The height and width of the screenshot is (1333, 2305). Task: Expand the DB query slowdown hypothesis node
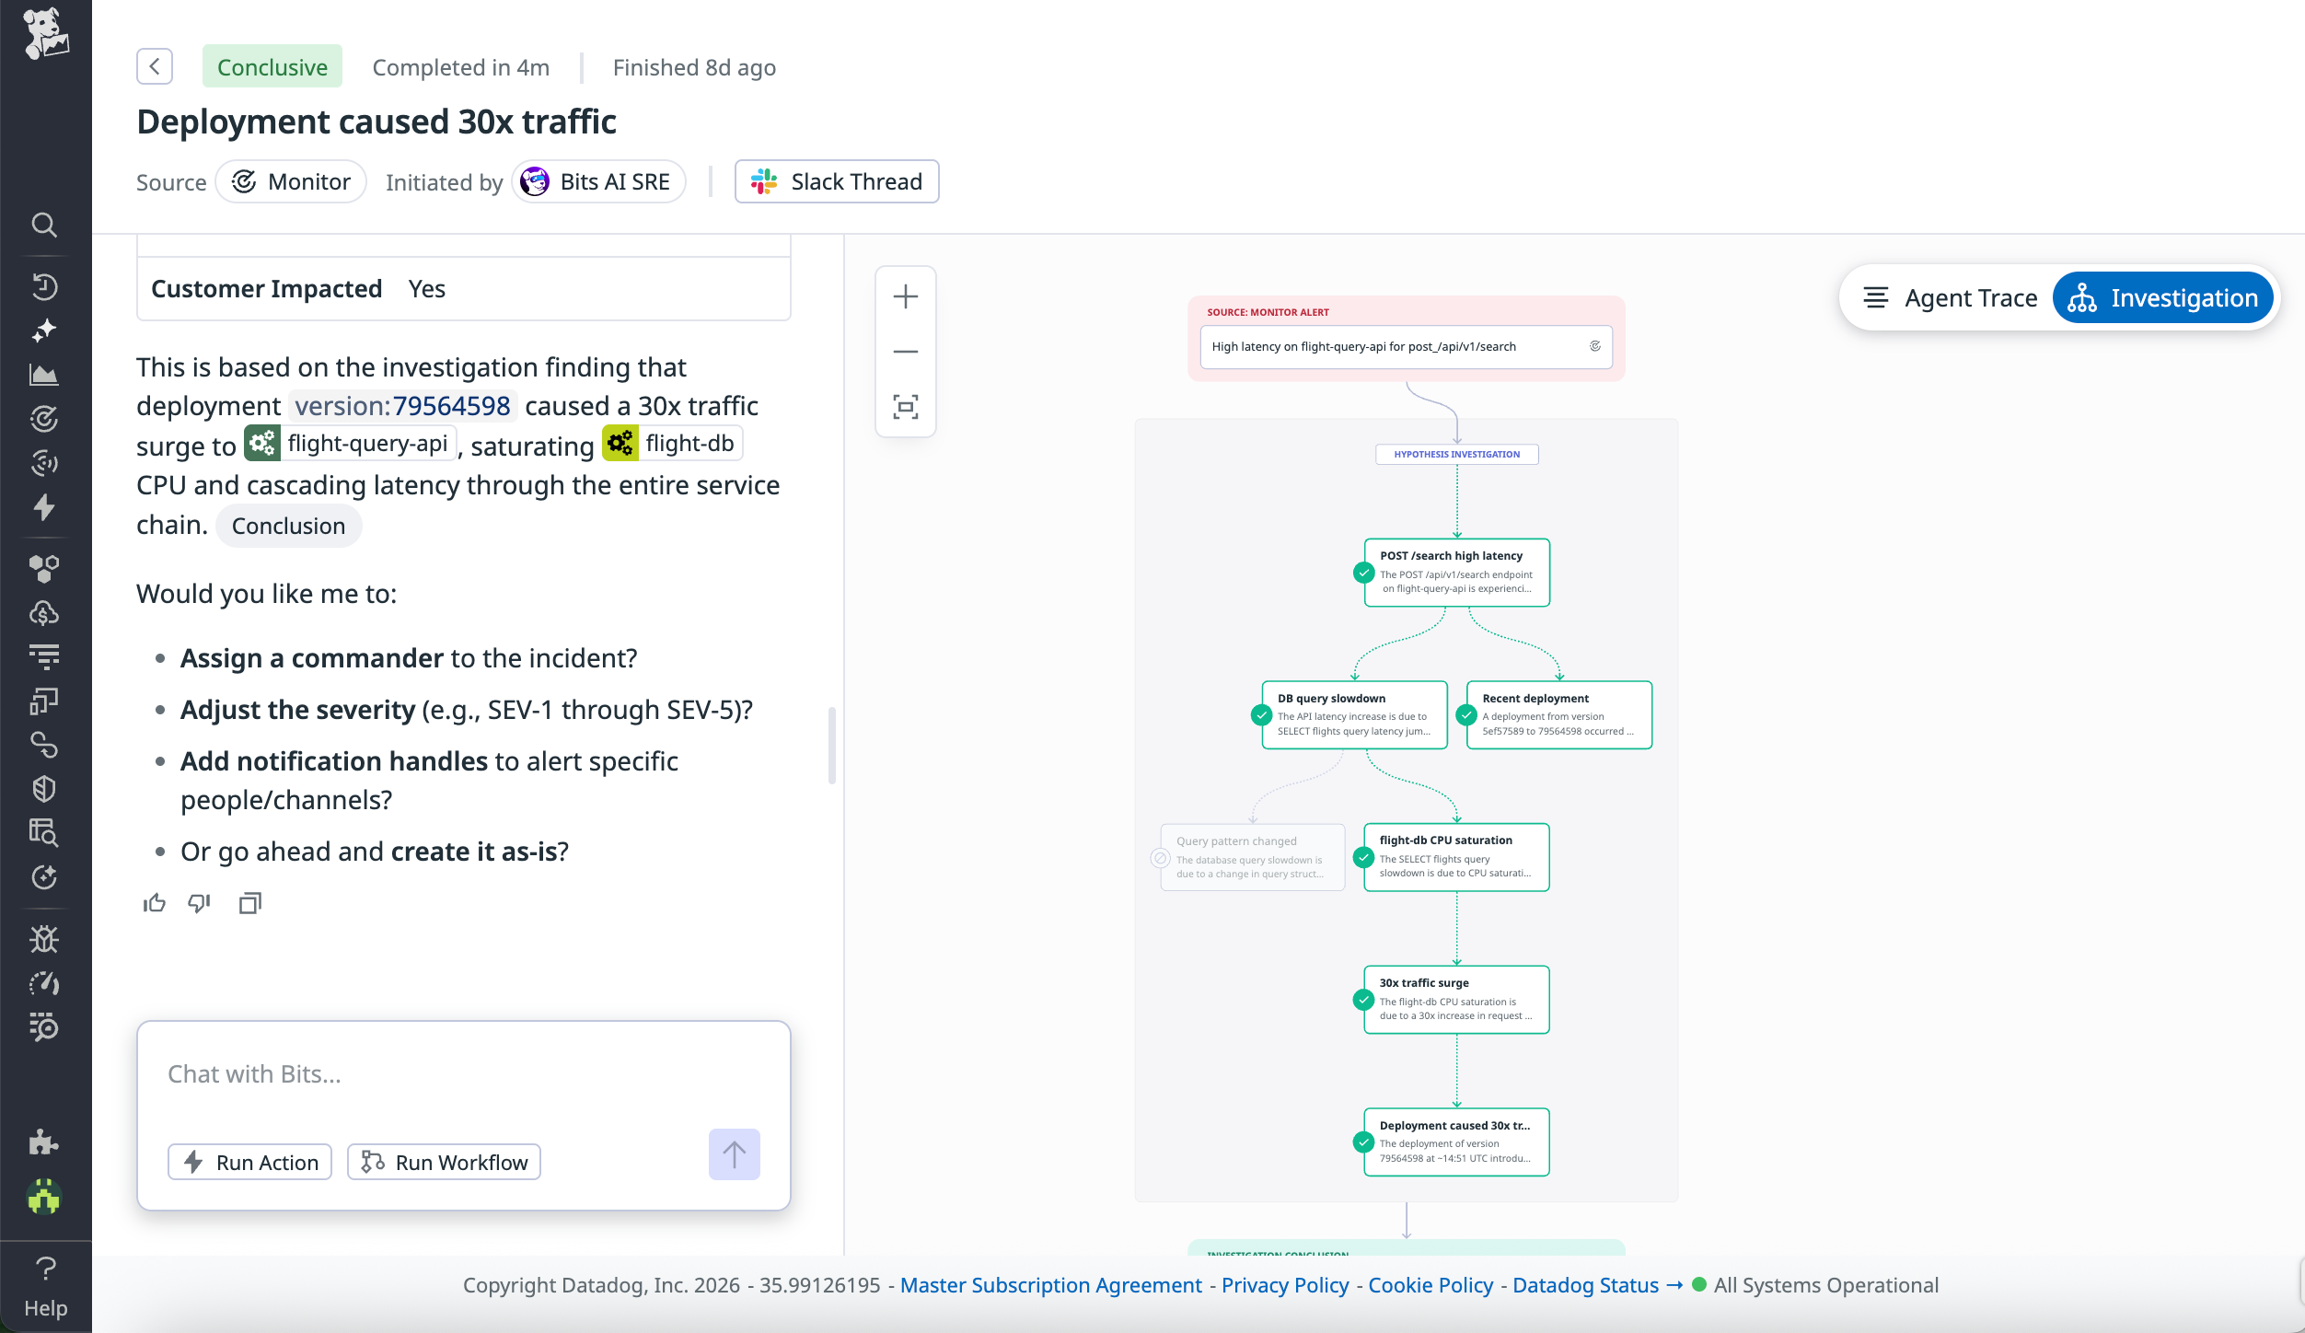pos(1352,715)
